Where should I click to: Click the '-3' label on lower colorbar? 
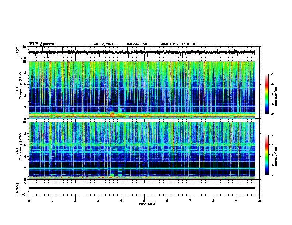point(272,135)
